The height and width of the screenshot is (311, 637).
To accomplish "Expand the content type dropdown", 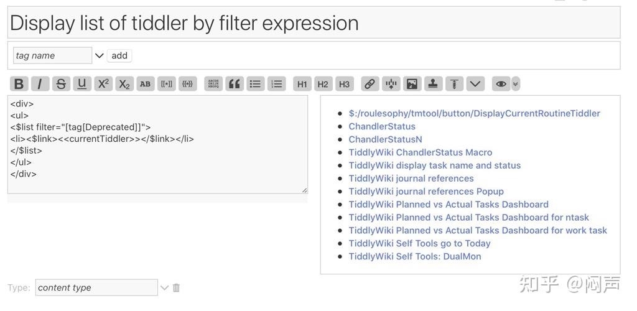I will (x=164, y=287).
